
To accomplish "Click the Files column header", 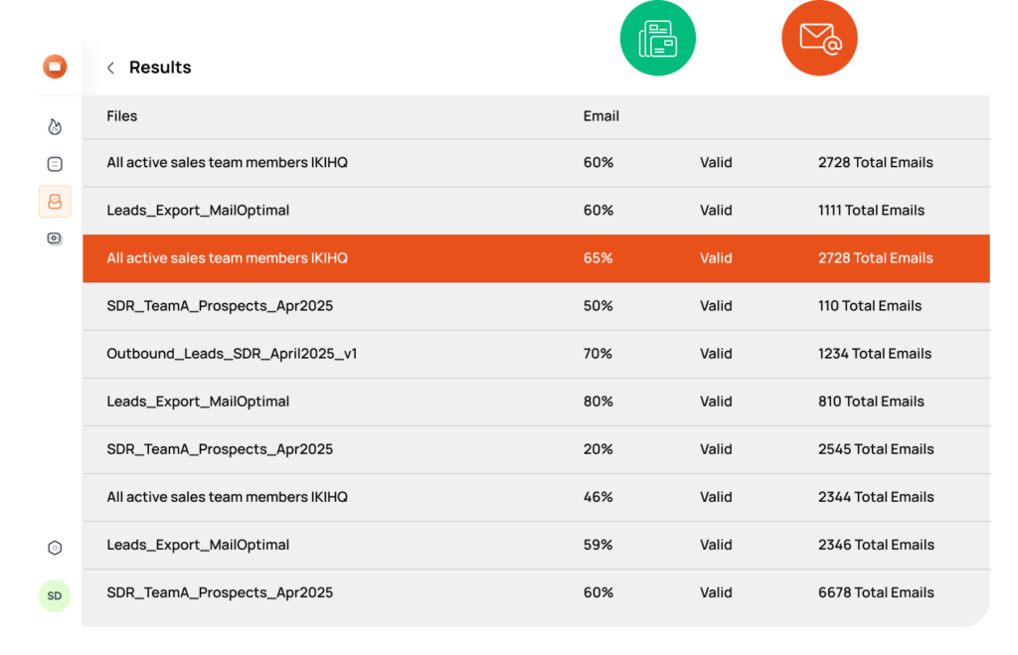I will pyautogui.click(x=122, y=116).
